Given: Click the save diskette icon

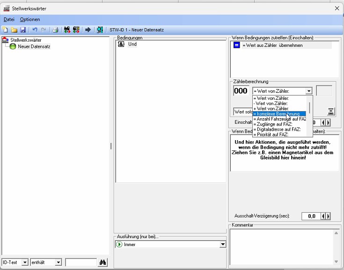Looking at the screenshot, I should point(22,30).
